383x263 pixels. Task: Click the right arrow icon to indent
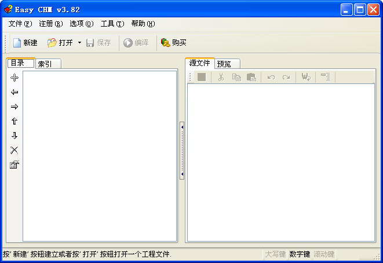pyautogui.click(x=14, y=107)
